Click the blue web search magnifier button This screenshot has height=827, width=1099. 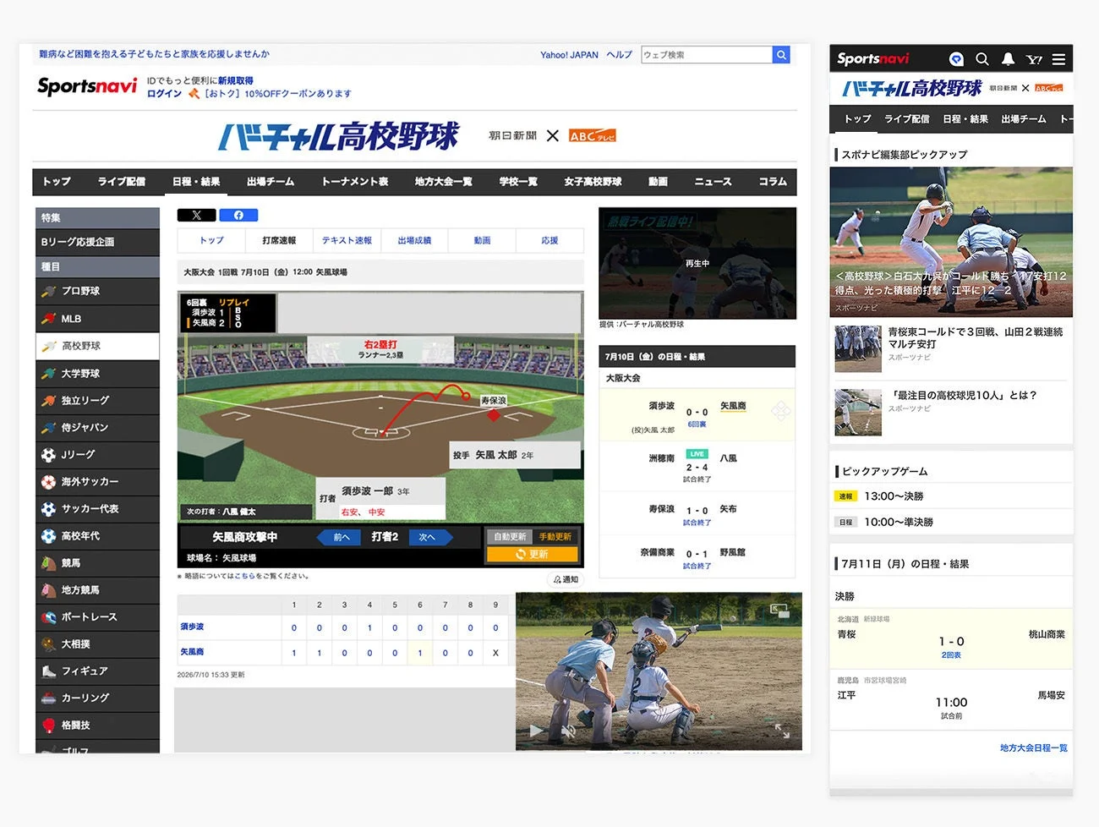pos(782,55)
